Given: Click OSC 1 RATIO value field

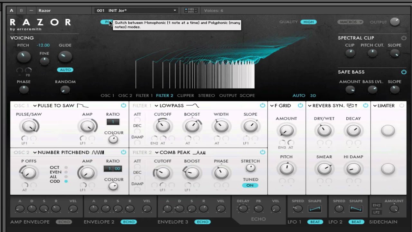Looking at the screenshot, I should 113,122.
